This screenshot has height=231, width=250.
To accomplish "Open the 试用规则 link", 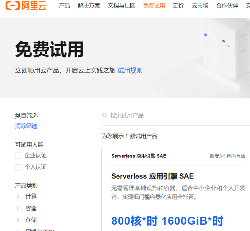I will point(130,70).
